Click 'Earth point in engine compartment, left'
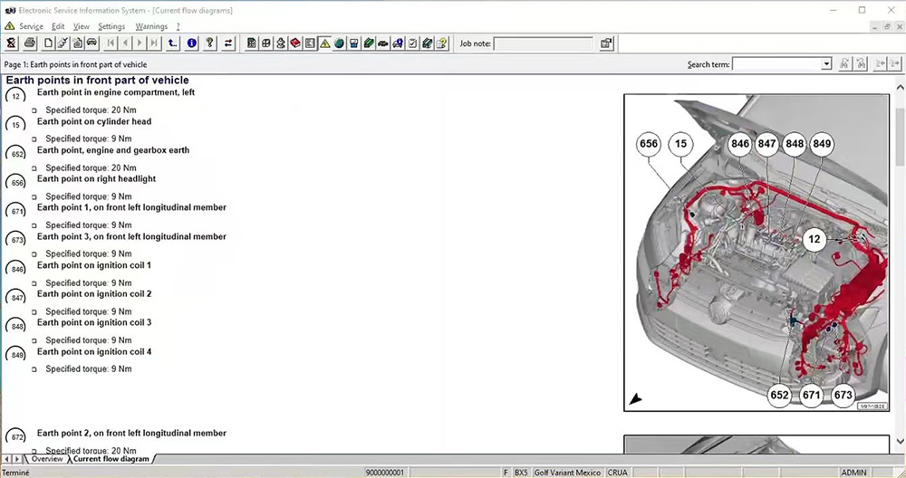Screen dimensions: 906x478 [x=116, y=92]
